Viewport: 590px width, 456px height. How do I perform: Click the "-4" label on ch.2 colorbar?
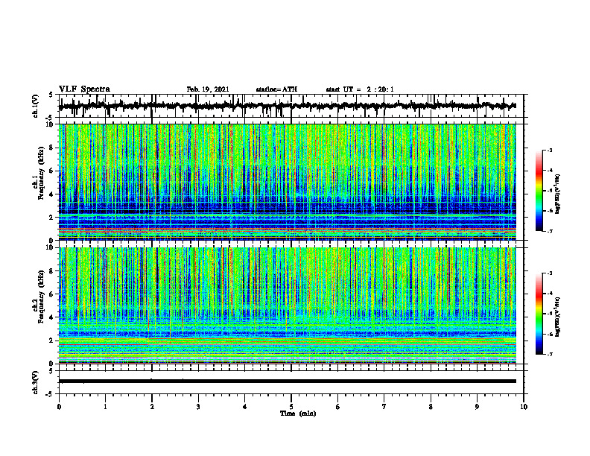(x=550, y=294)
